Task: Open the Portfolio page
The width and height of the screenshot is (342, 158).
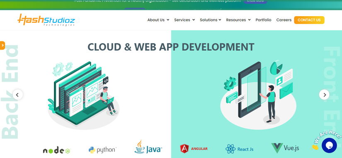Action: coord(263,20)
